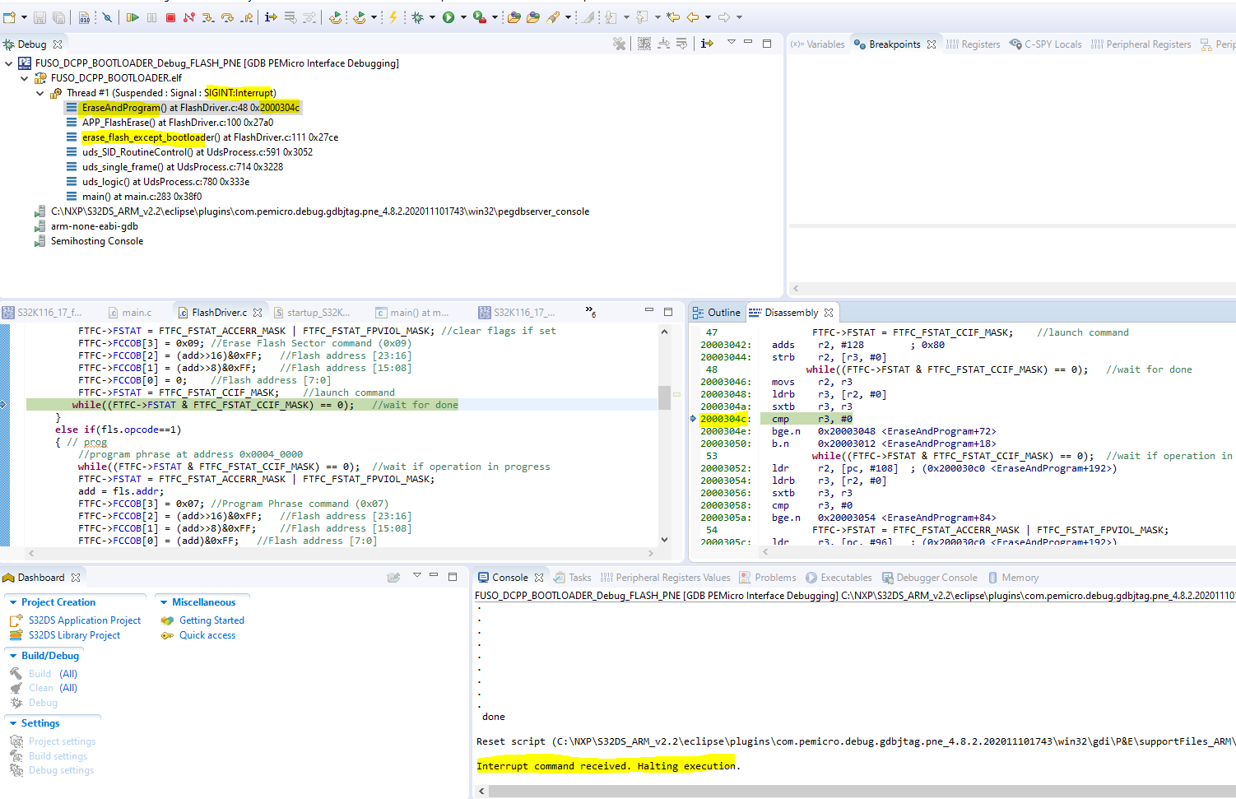Collapse the Thread #1 tree node

[39, 93]
